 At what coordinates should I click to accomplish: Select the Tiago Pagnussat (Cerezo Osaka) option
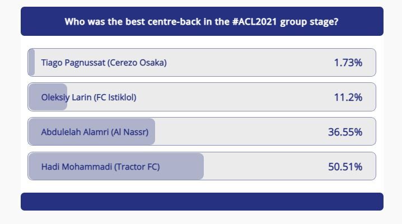pos(104,63)
